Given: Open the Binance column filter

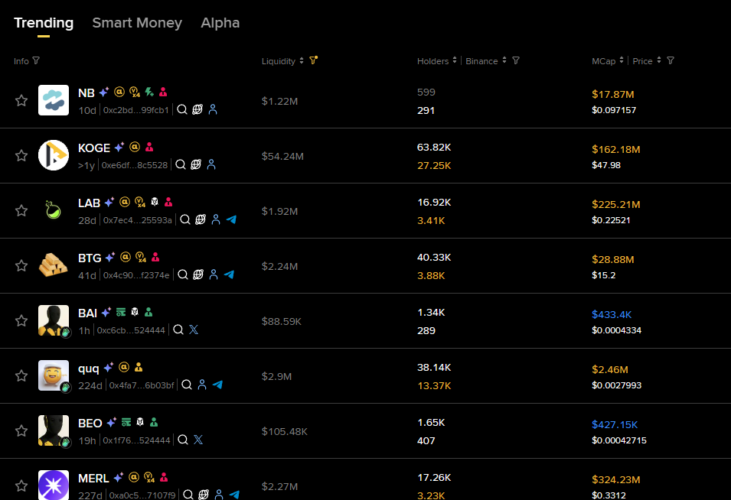Looking at the screenshot, I should point(515,60).
